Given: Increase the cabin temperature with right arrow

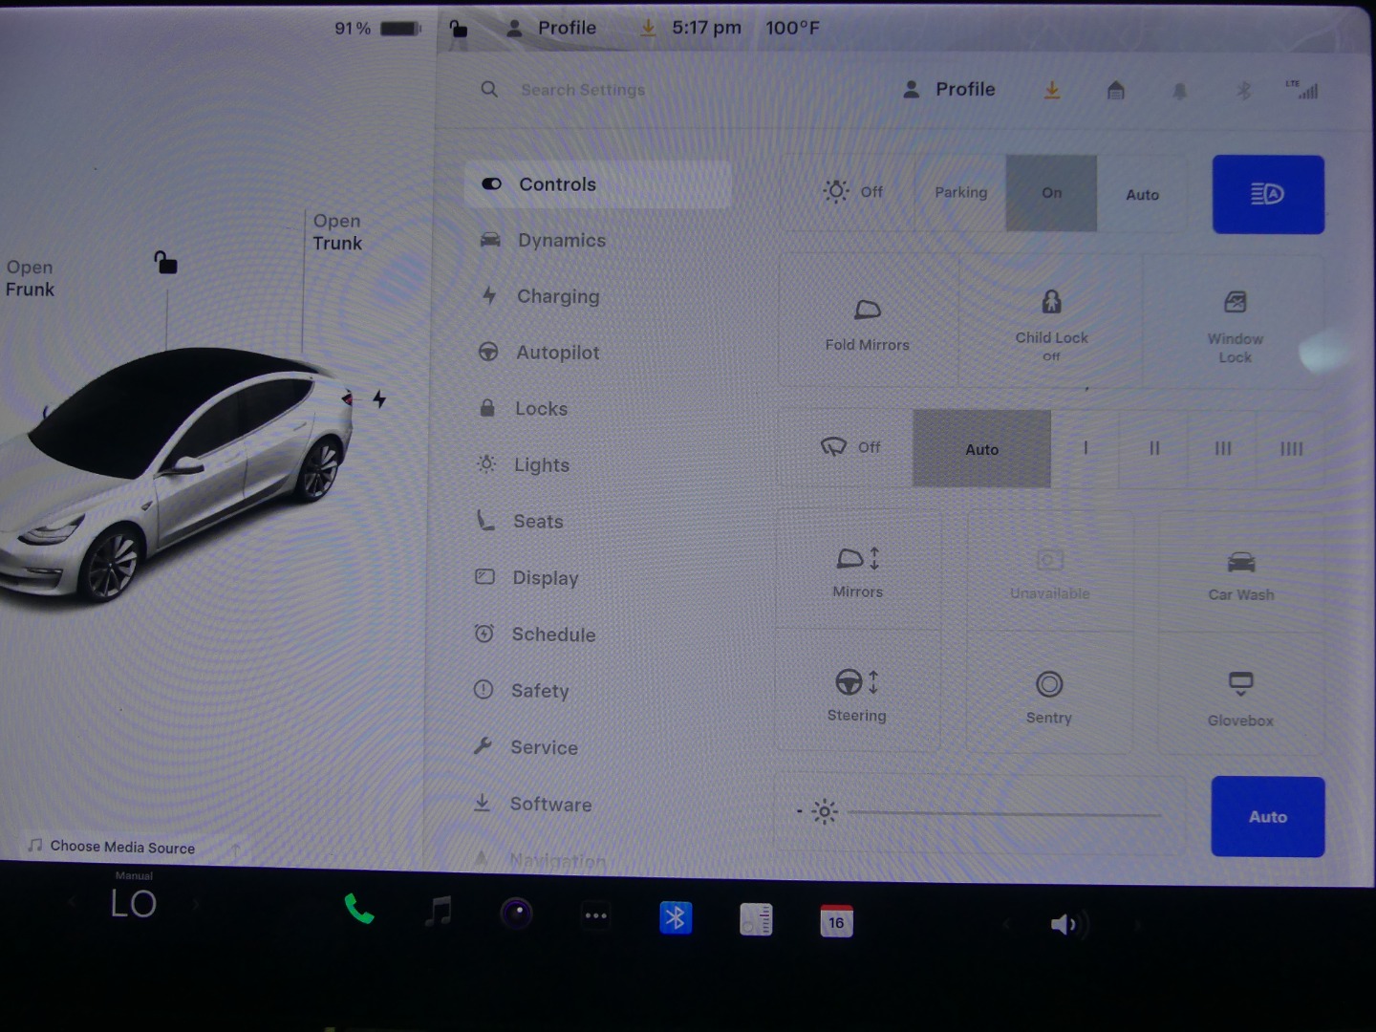Looking at the screenshot, I should [196, 904].
